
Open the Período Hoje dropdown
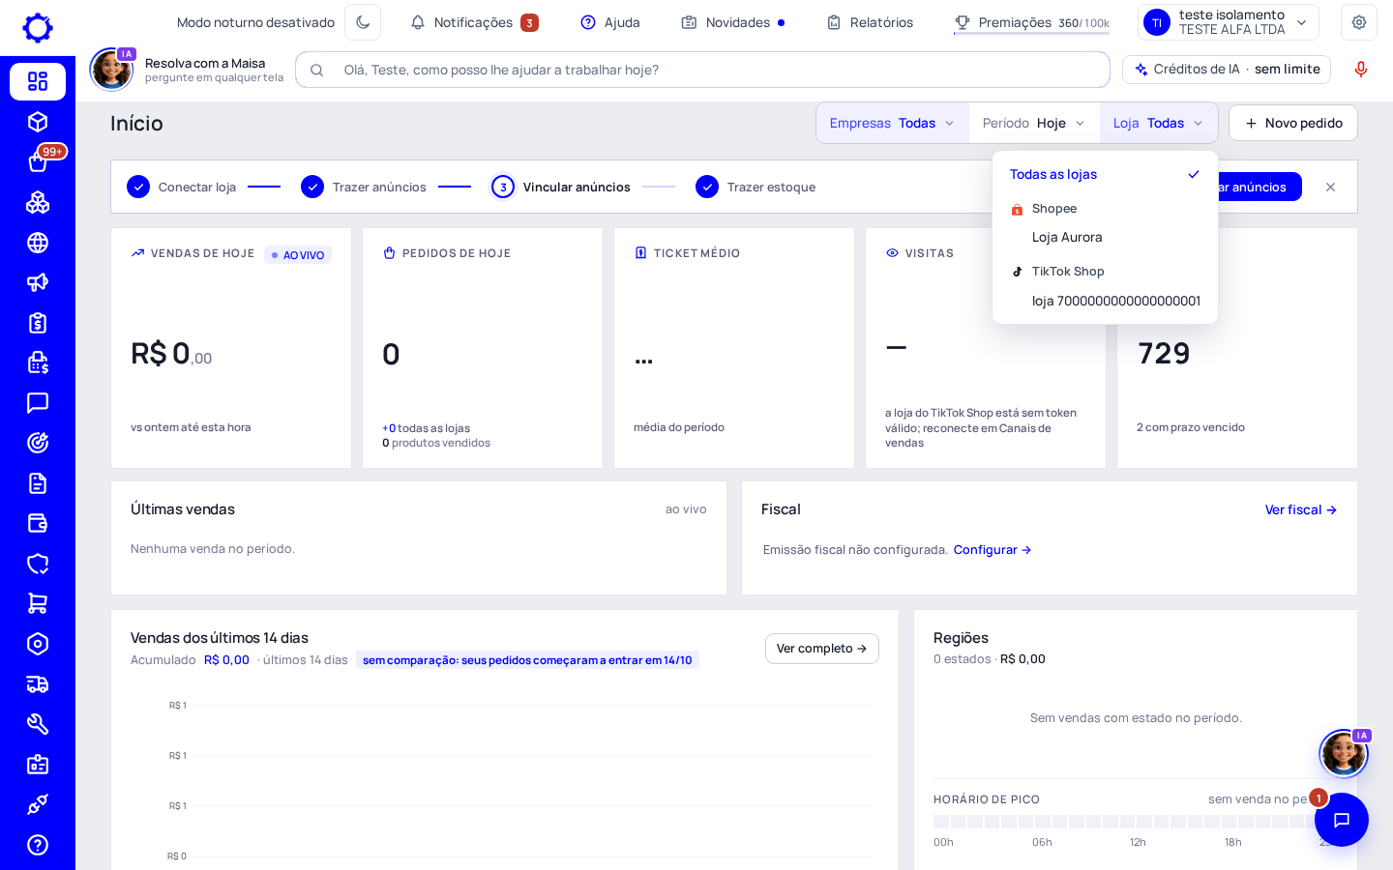1034,123
